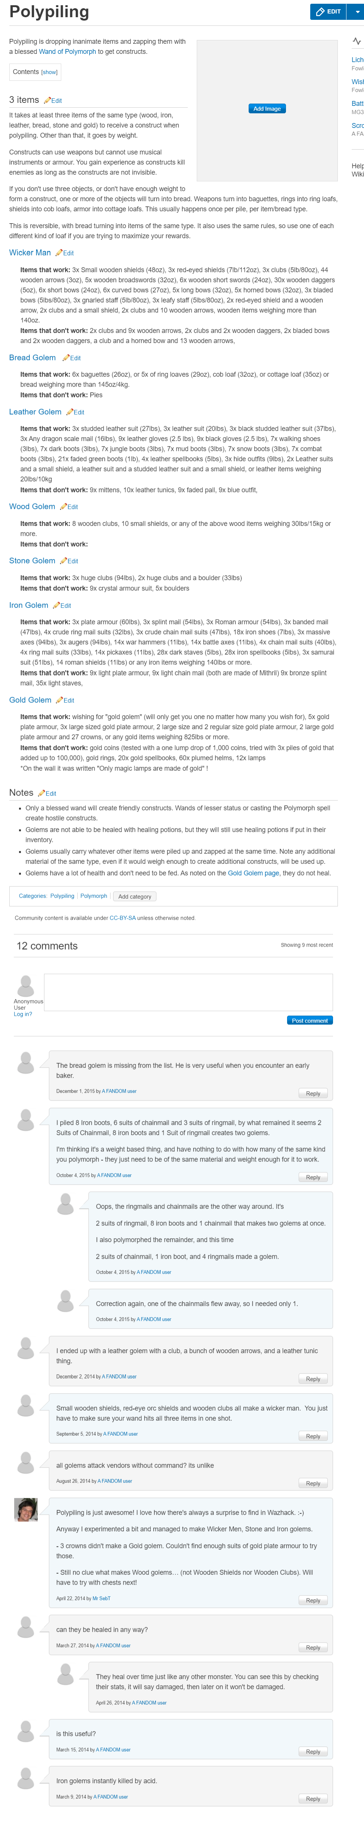This screenshot has width=364, height=1825.
Task: Click inside the comment text box
Action: point(188,992)
